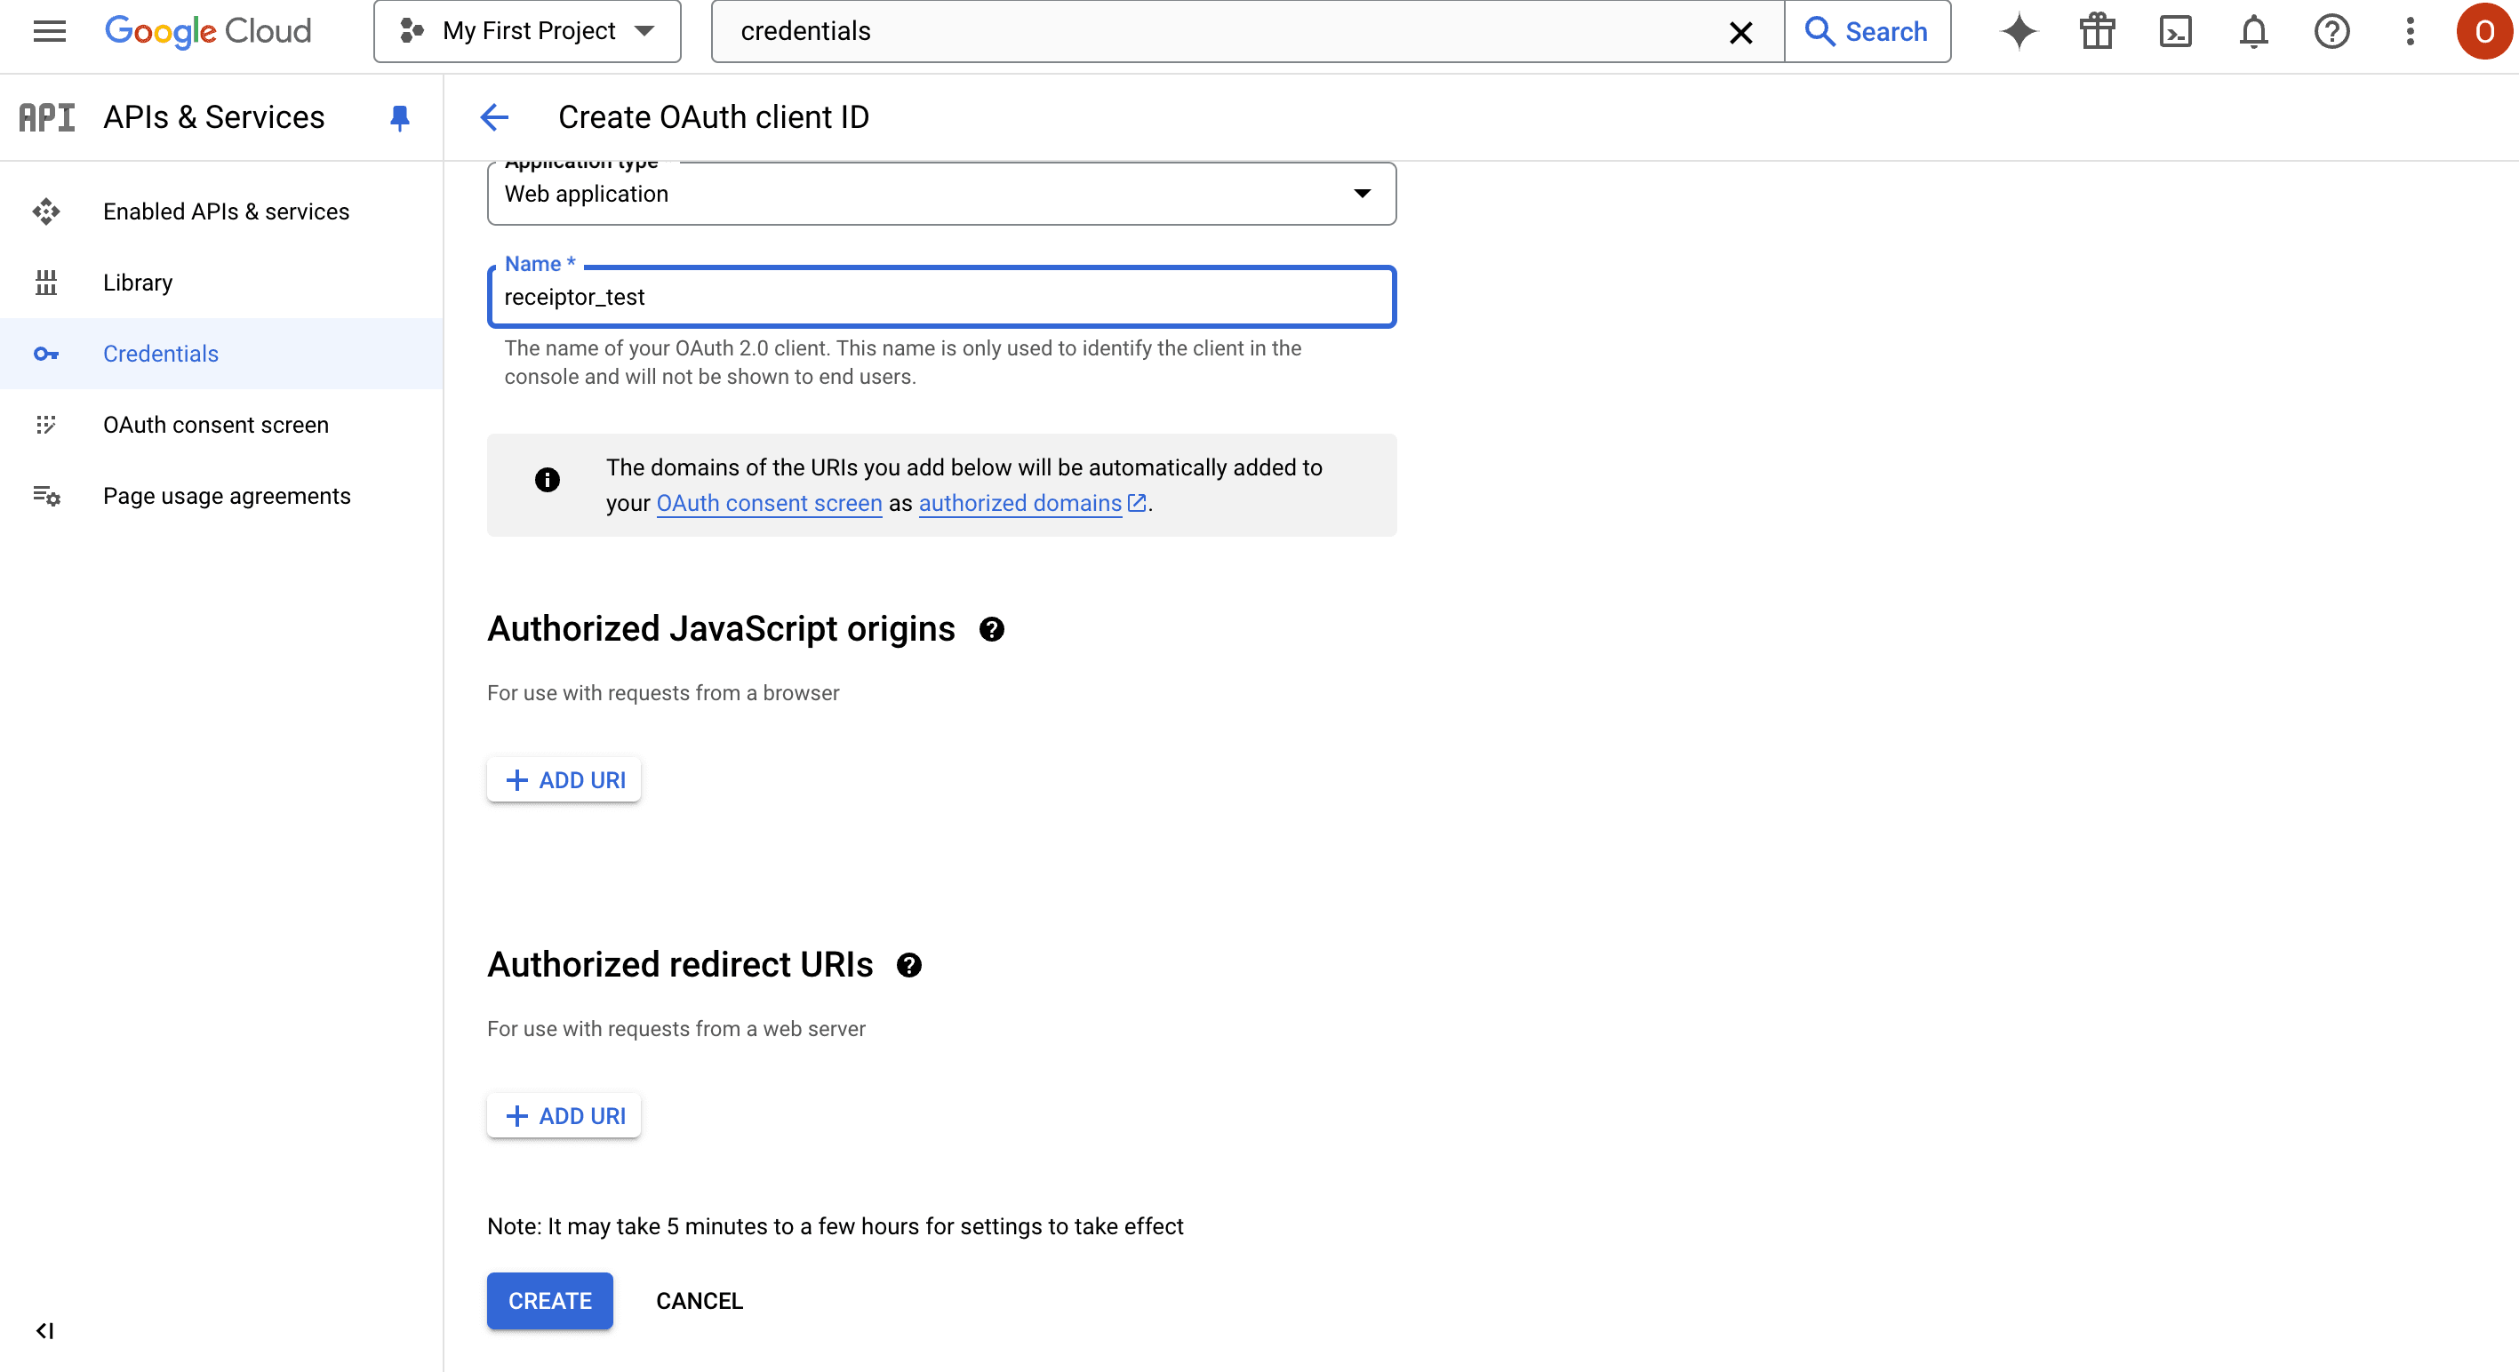The width and height of the screenshot is (2519, 1372).
Task: Click the Name field containing receiptor_test
Action: click(941, 298)
